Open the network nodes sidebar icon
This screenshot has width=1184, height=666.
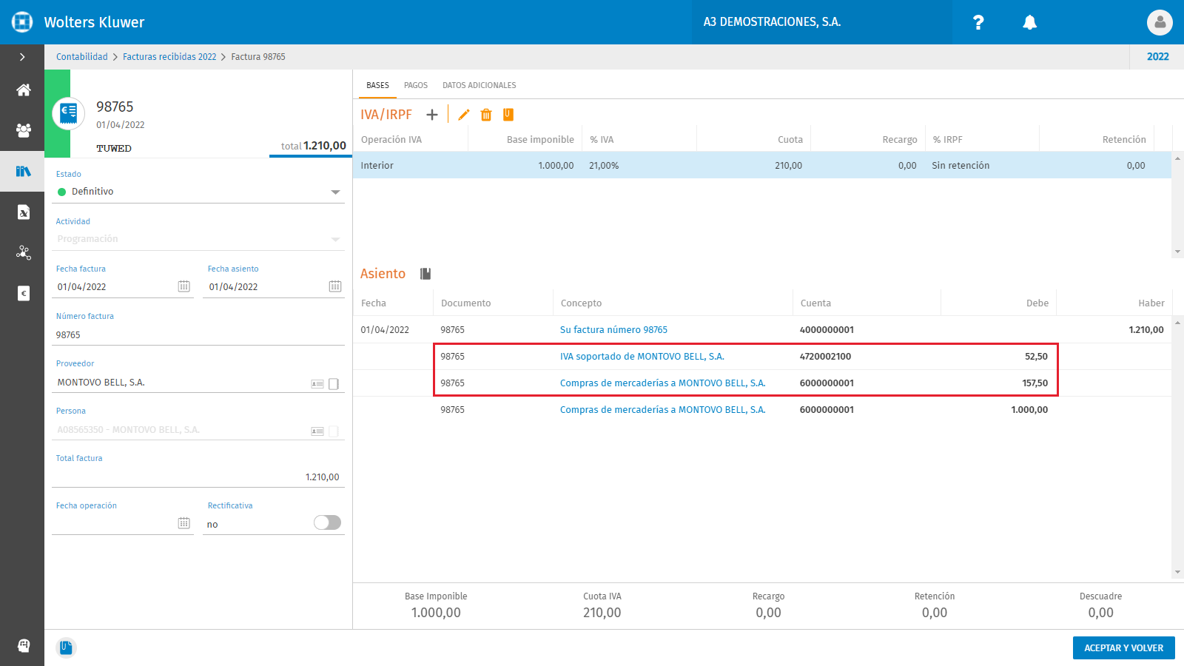(x=24, y=253)
